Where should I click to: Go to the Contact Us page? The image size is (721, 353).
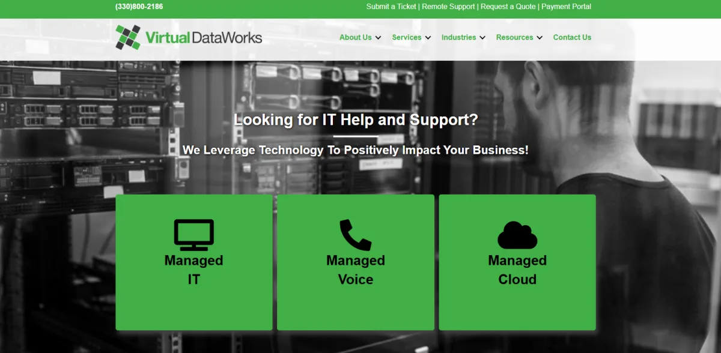(572, 37)
